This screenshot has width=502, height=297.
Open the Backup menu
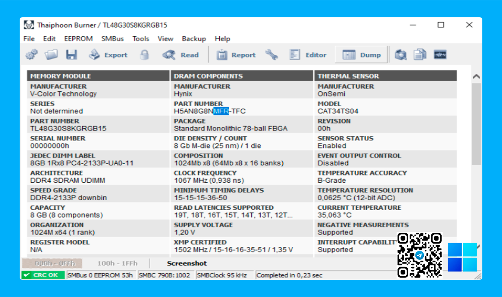[x=194, y=38]
